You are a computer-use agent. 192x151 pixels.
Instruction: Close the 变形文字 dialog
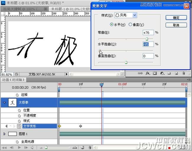click(186, 6)
